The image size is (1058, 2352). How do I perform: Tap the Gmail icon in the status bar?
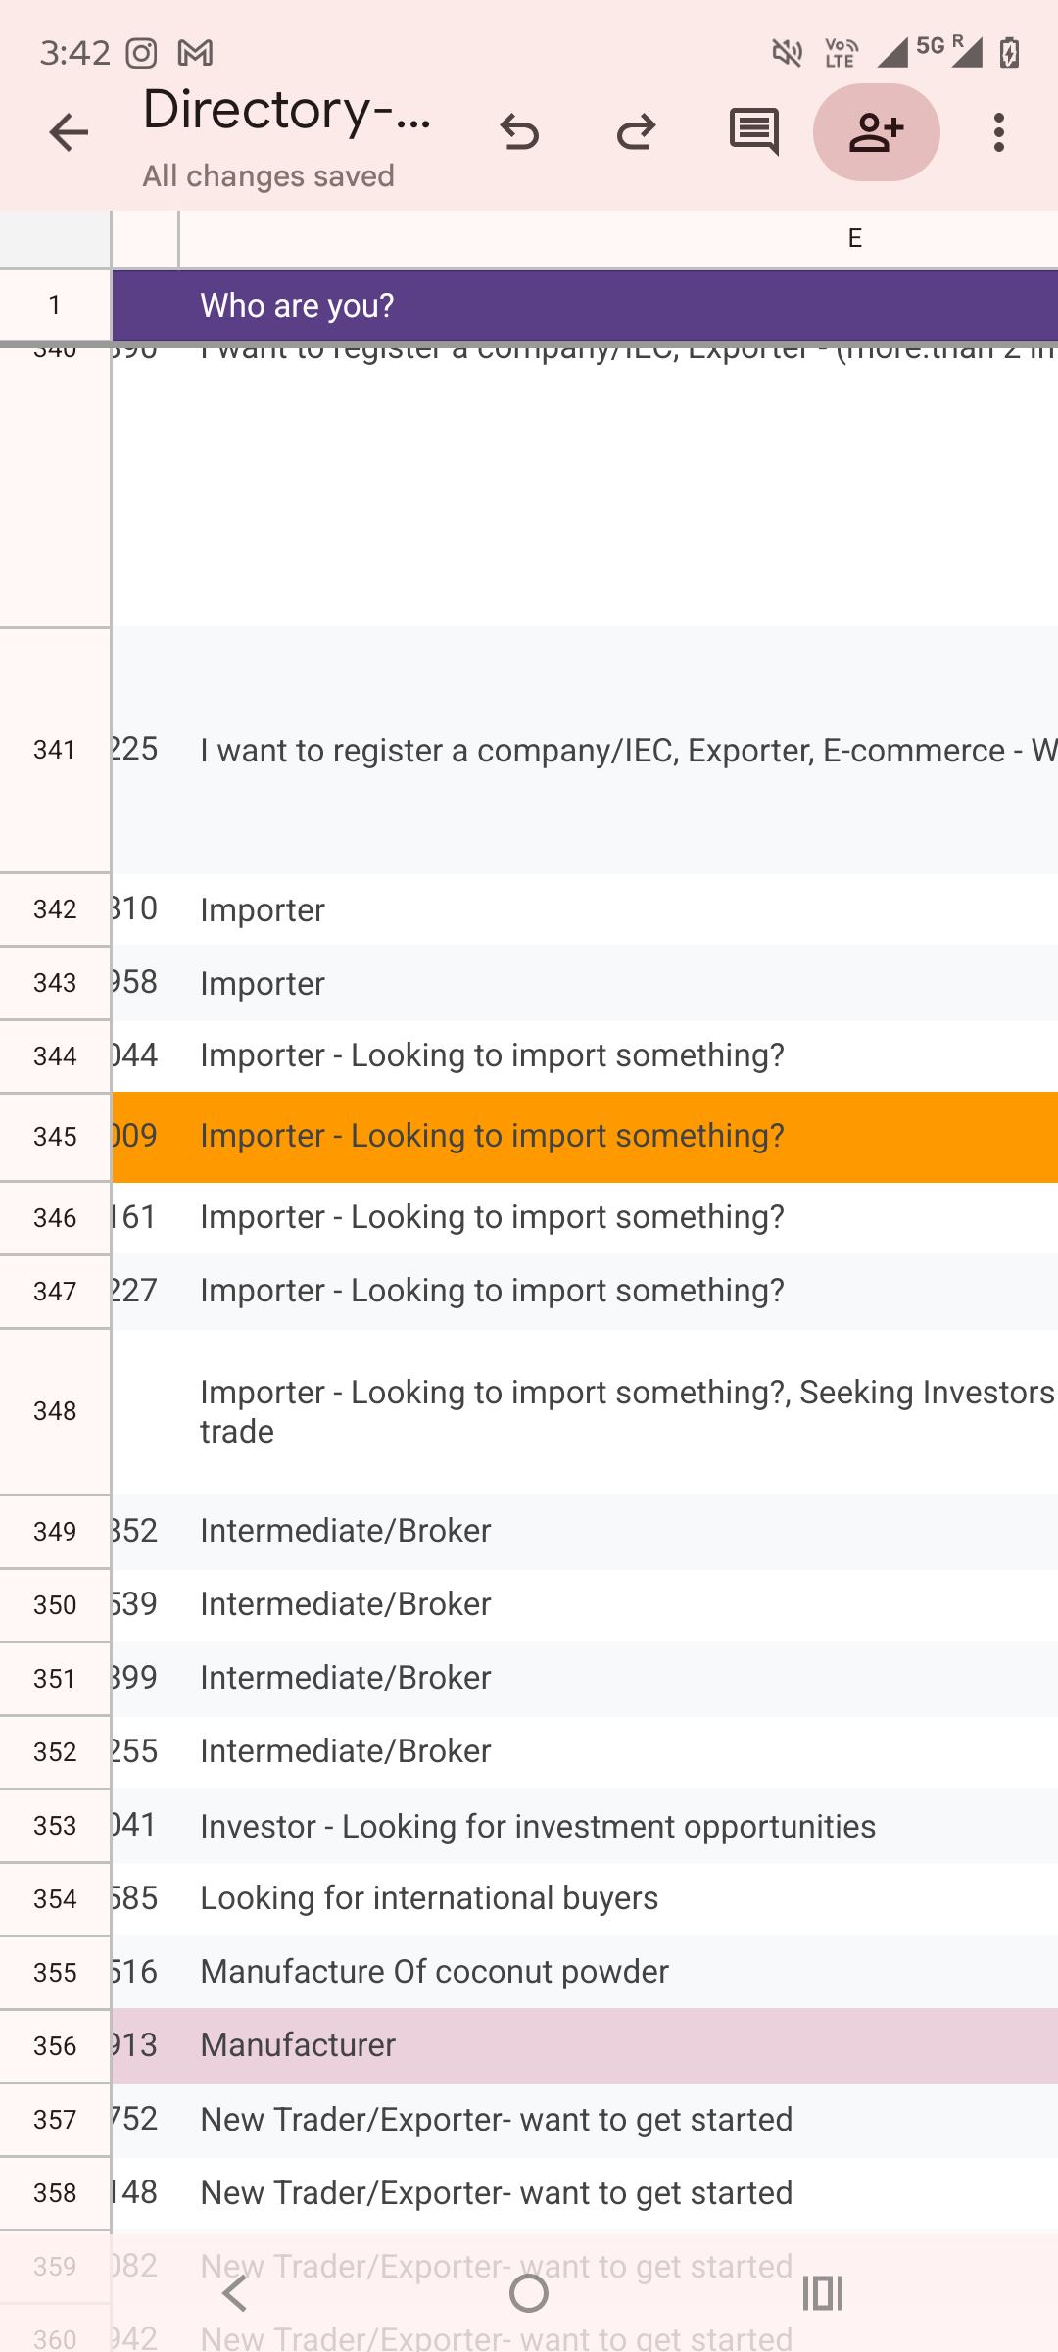tap(194, 53)
